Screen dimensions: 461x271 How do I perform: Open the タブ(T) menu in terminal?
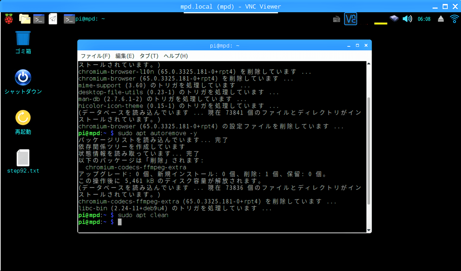pyautogui.click(x=149, y=56)
